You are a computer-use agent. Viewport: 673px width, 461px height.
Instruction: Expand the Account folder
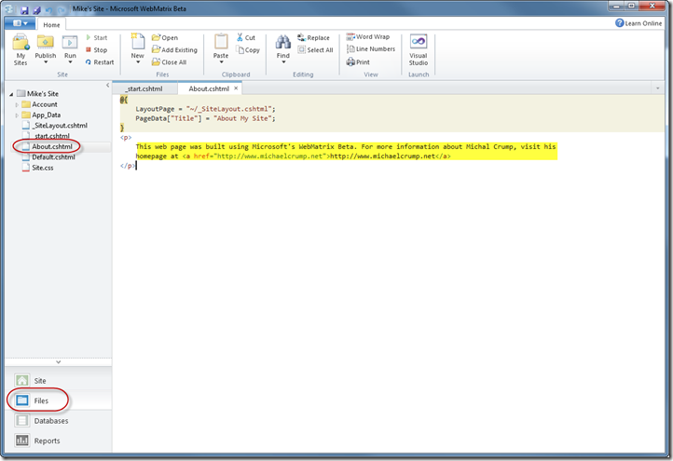pos(17,104)
